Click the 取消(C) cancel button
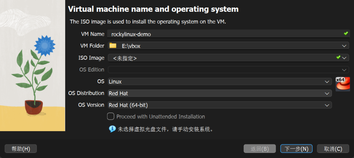Screen dimensions: 354x158 (x=333, y=149)
